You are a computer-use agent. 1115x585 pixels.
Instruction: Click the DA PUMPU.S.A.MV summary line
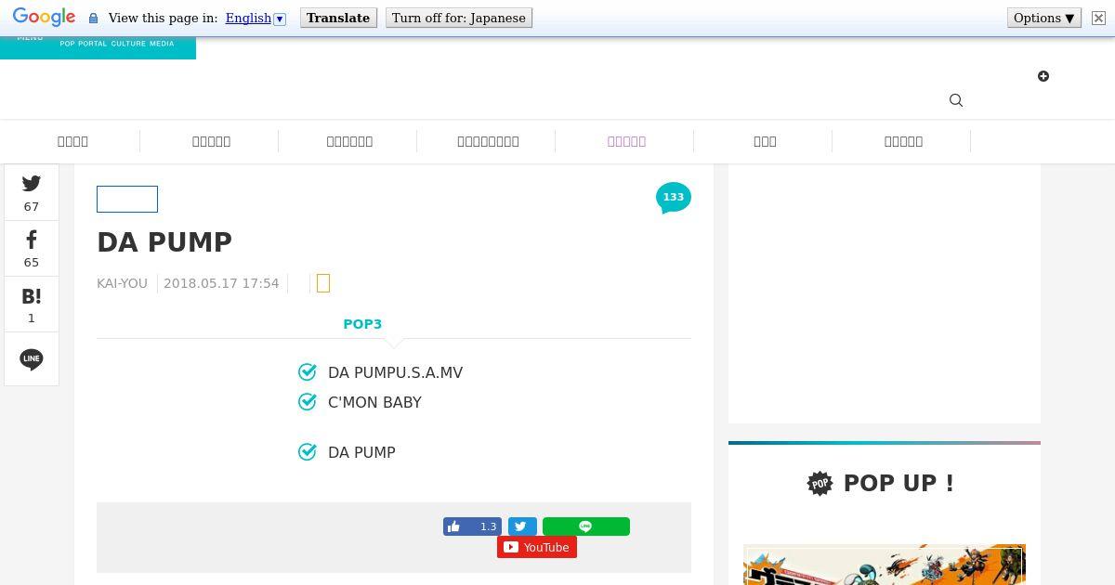[395, 372]
